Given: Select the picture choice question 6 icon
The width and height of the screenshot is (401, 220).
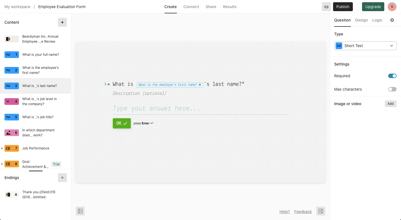Looking at the screenshot, I should pos(12,133).
